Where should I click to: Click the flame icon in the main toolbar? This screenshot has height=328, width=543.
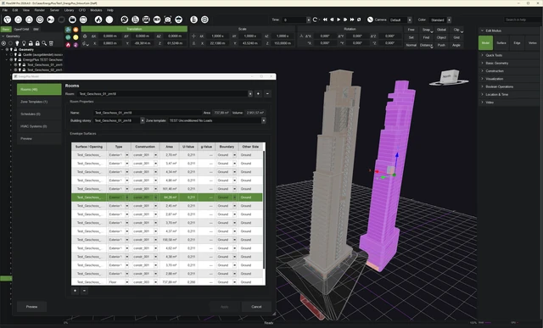[x=98, y=19]
